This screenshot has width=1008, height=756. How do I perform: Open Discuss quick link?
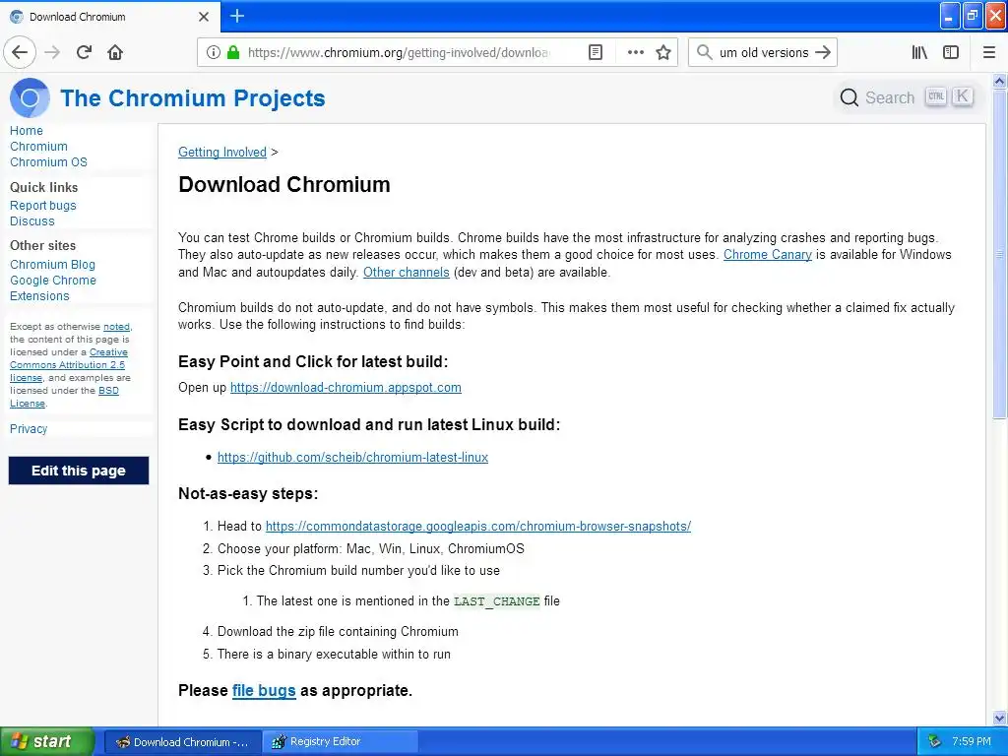point(32,221)
